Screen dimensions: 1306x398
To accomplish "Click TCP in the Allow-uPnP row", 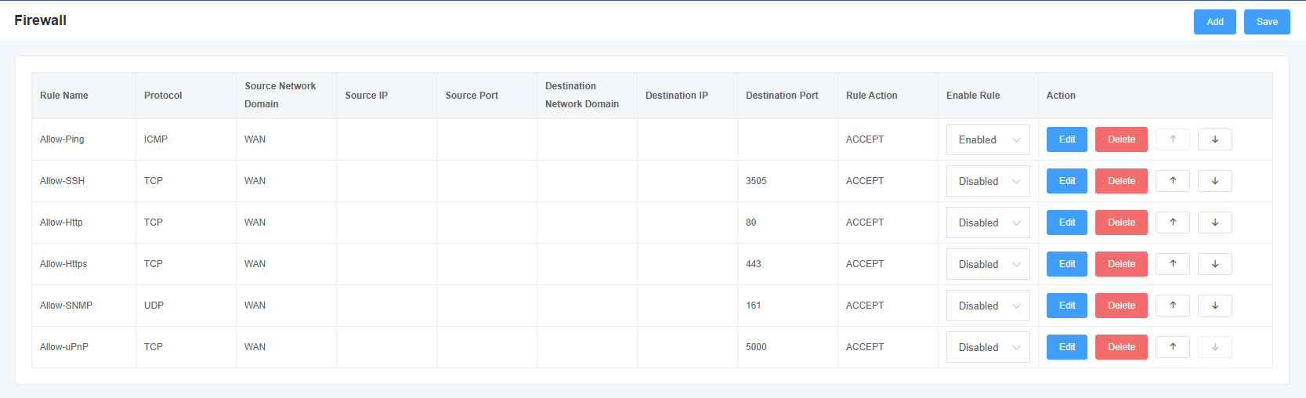I will (154, 347).
